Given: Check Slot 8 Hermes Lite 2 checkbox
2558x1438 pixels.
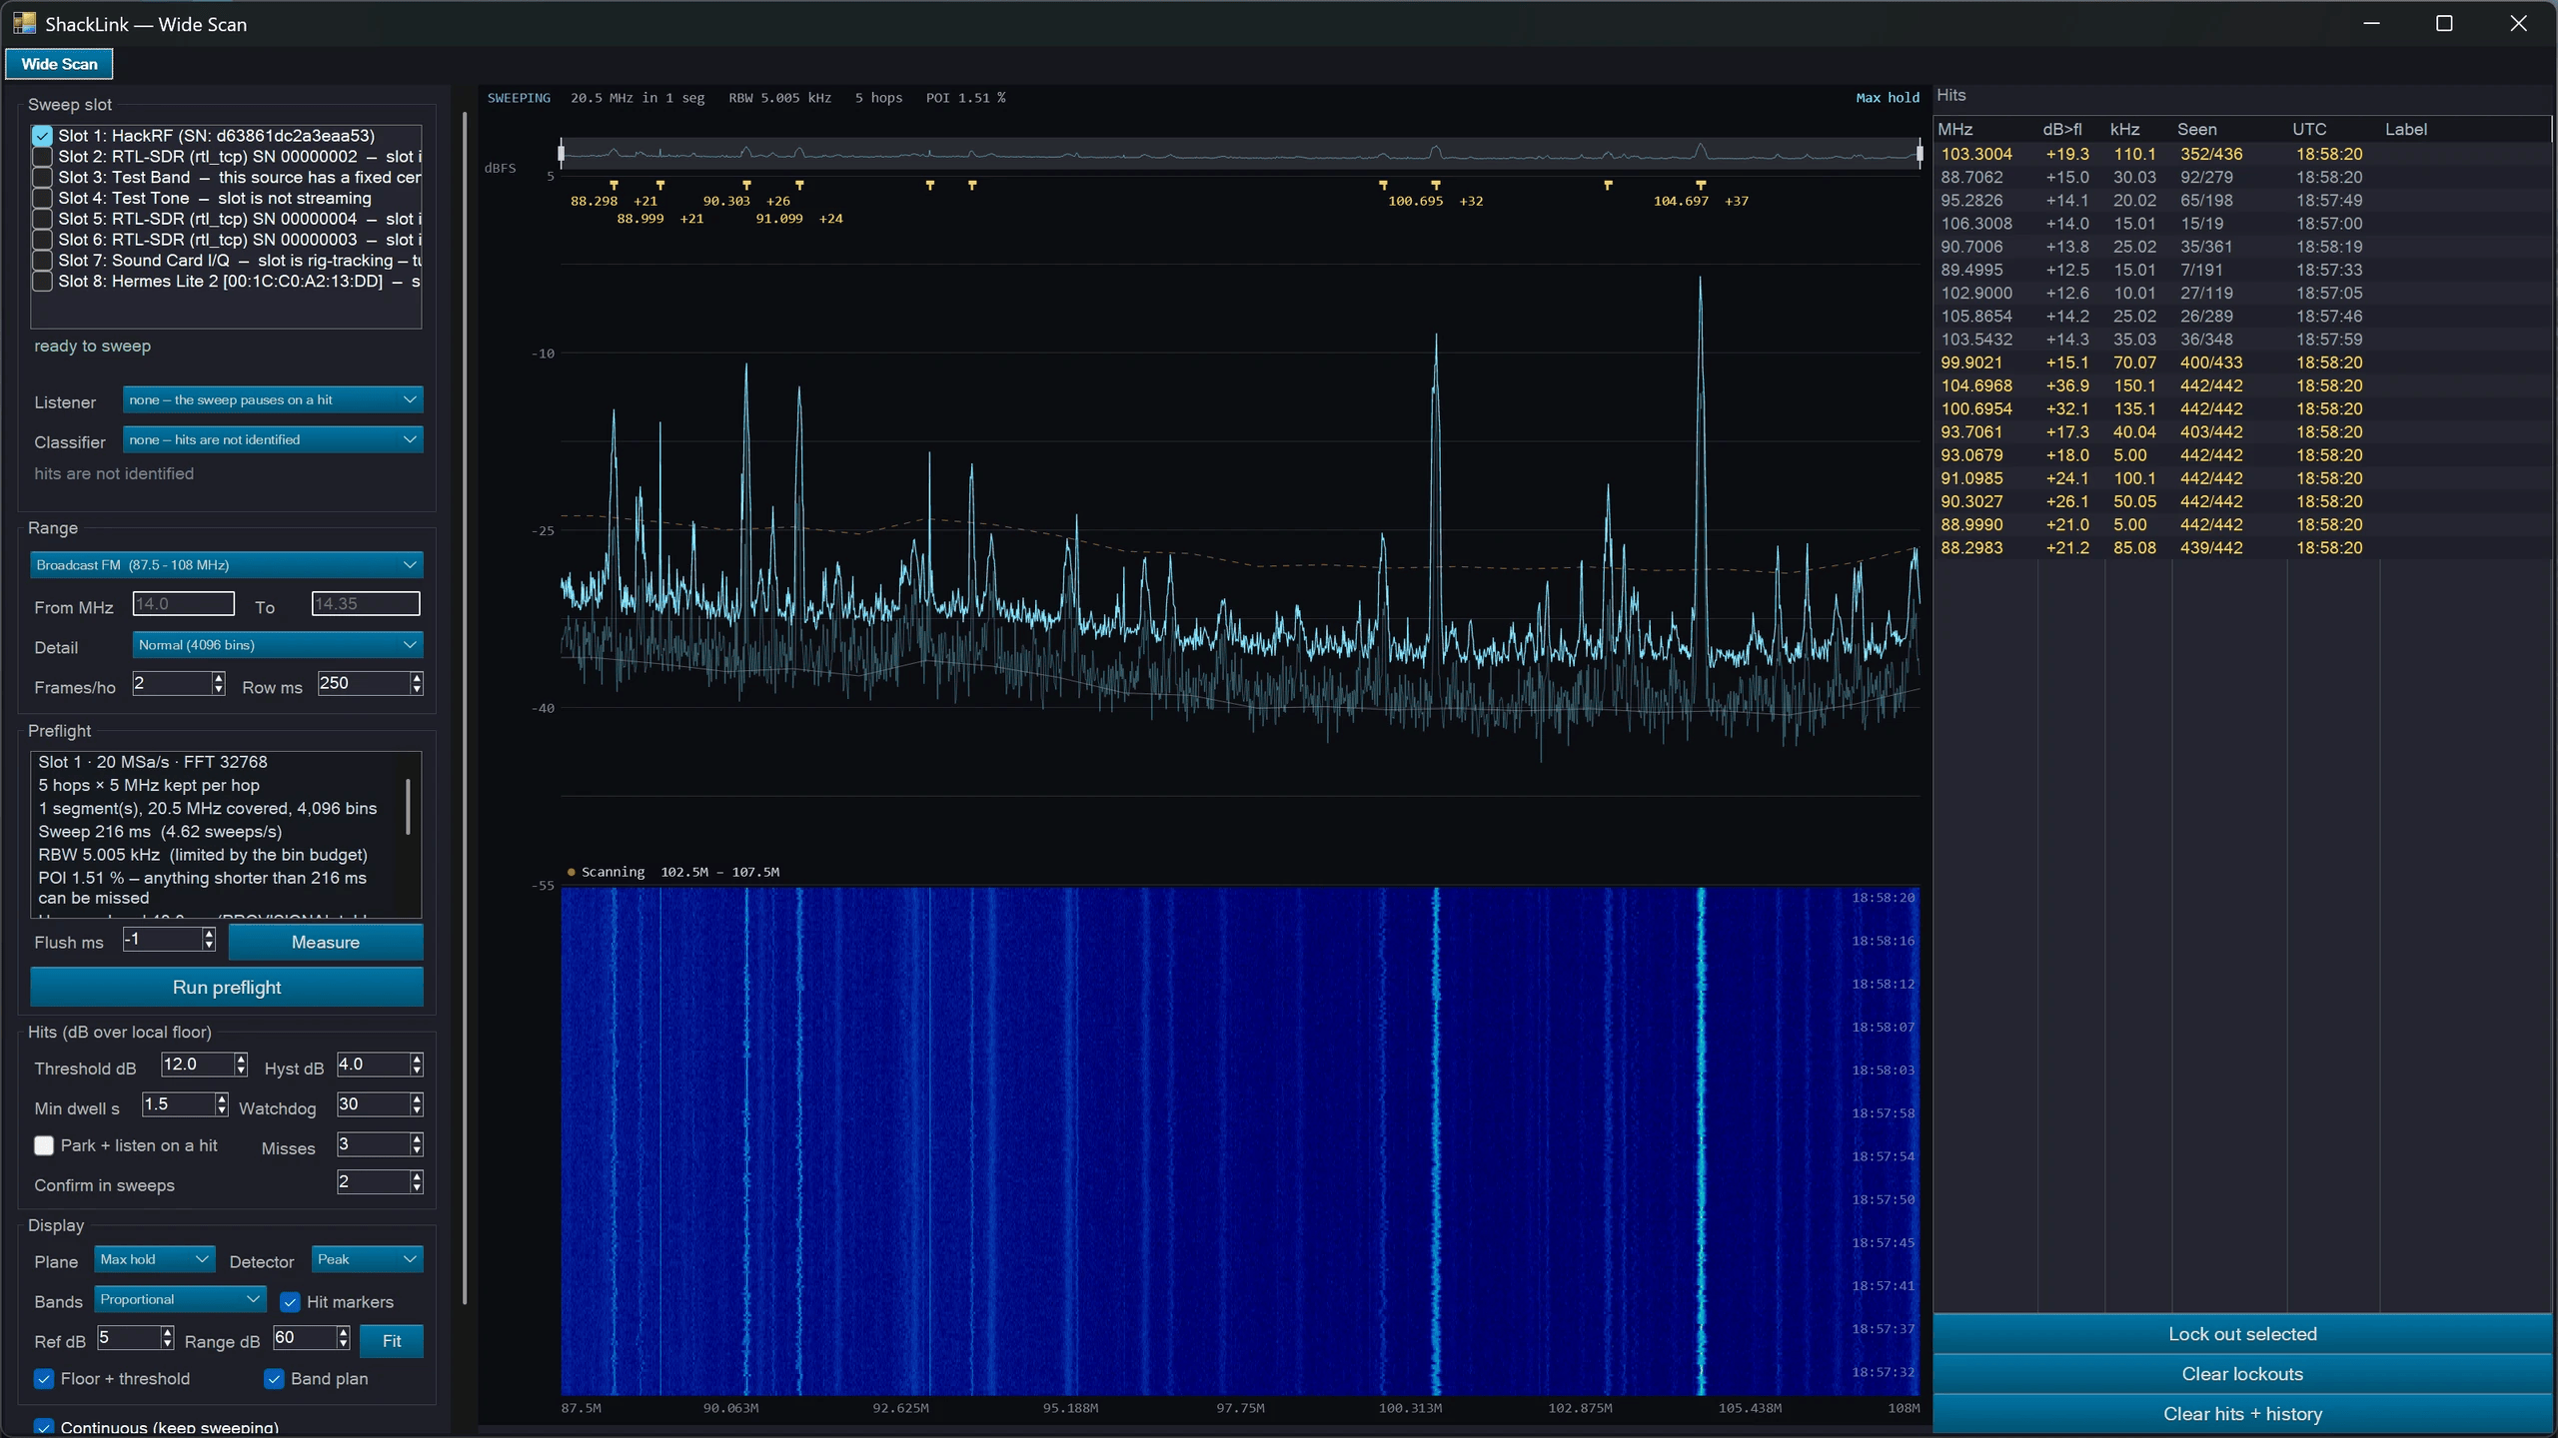Looking at the screenshot, I should pos(42,282).
